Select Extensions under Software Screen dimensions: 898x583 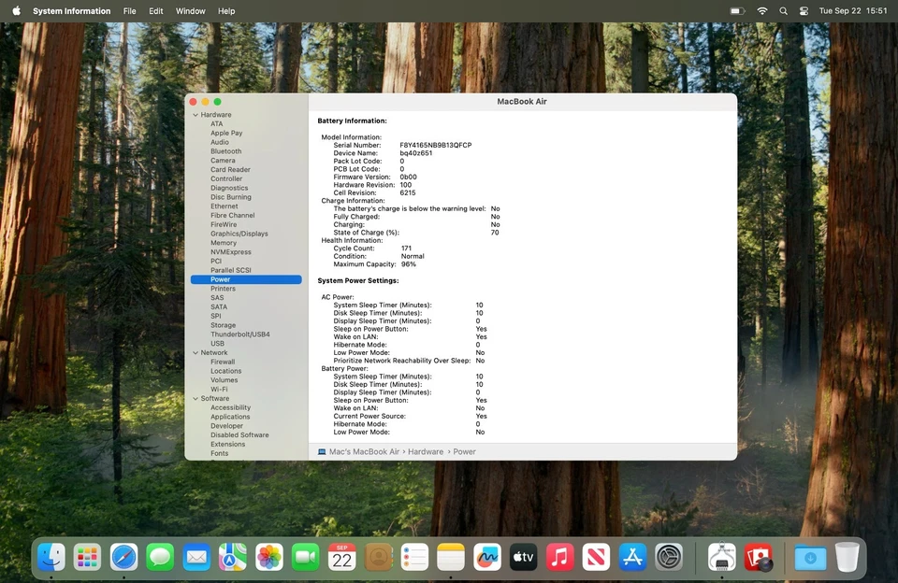[227, 445]
